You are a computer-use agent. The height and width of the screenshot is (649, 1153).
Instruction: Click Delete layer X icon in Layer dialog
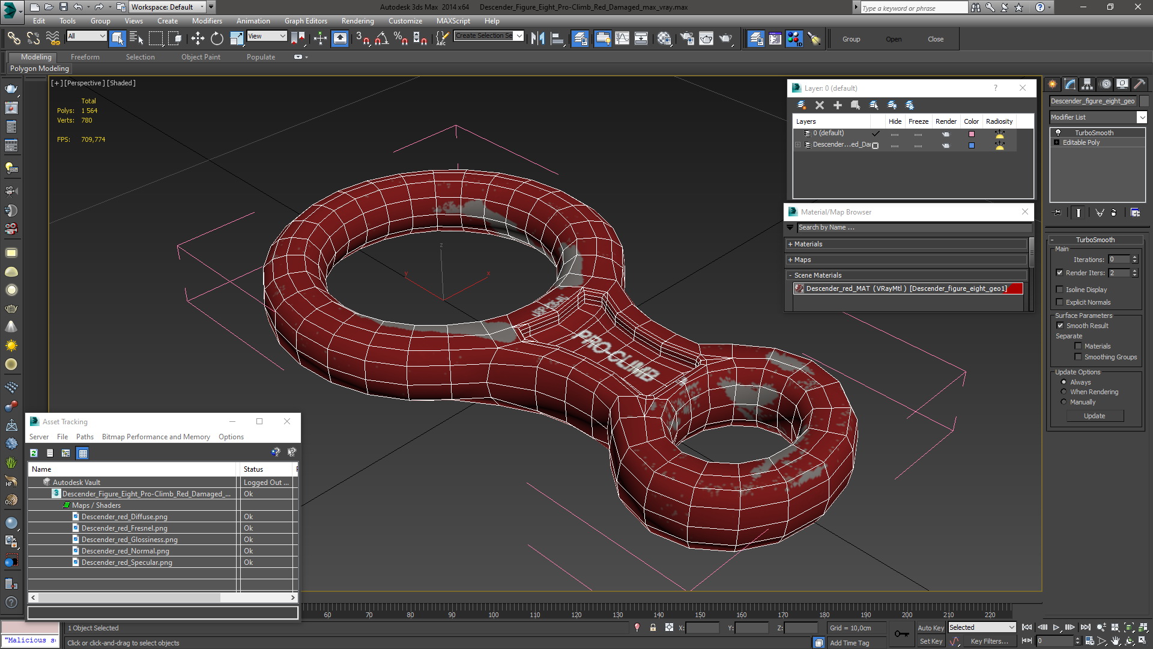[x=820, y=105]
